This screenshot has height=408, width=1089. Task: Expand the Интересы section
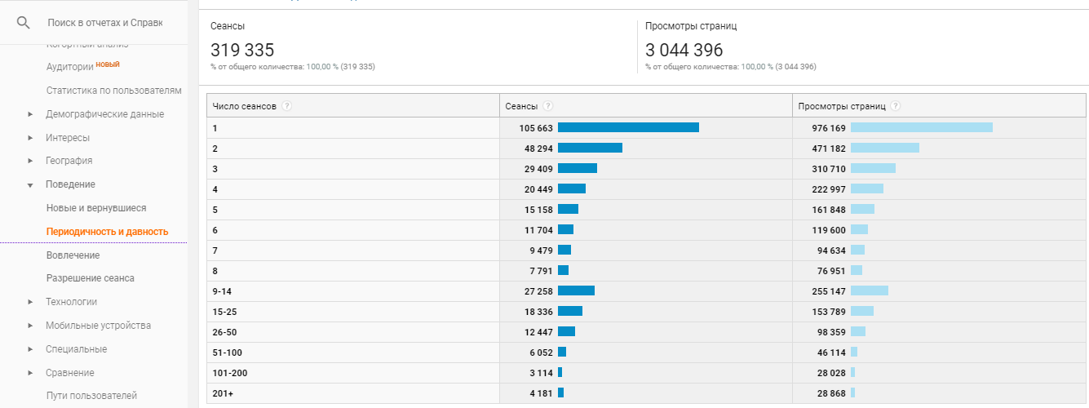(30, 138)
